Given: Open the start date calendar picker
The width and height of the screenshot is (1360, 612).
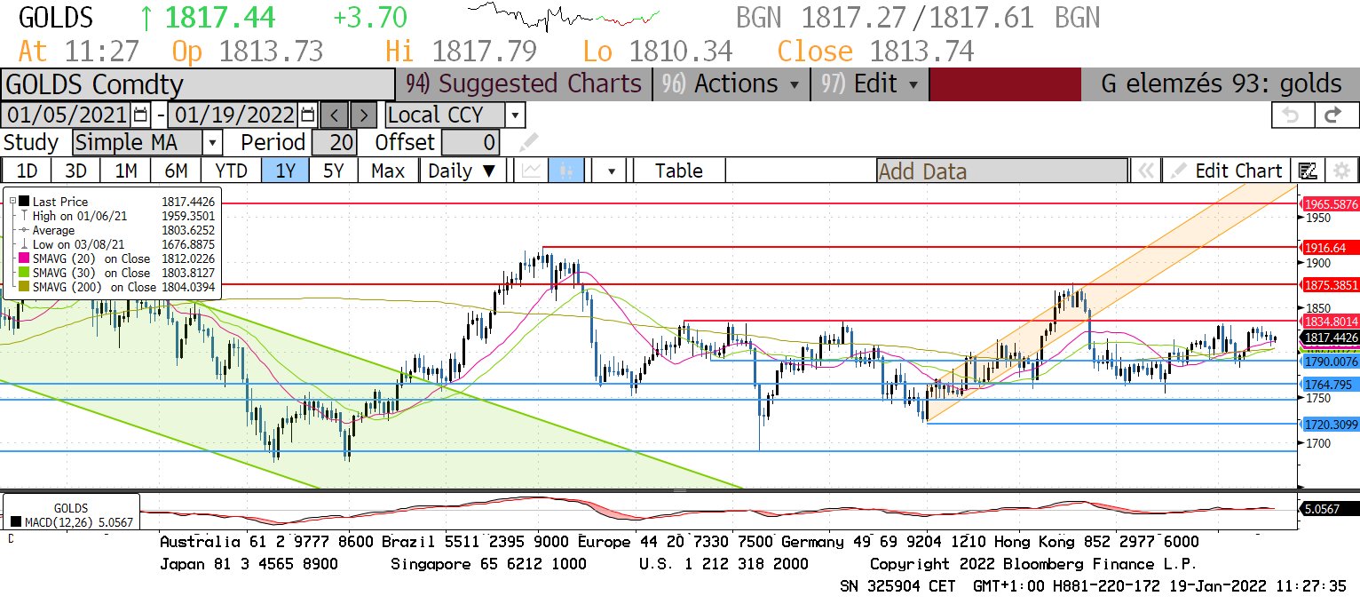Looking at the screenshot, I should click(141, 115).
